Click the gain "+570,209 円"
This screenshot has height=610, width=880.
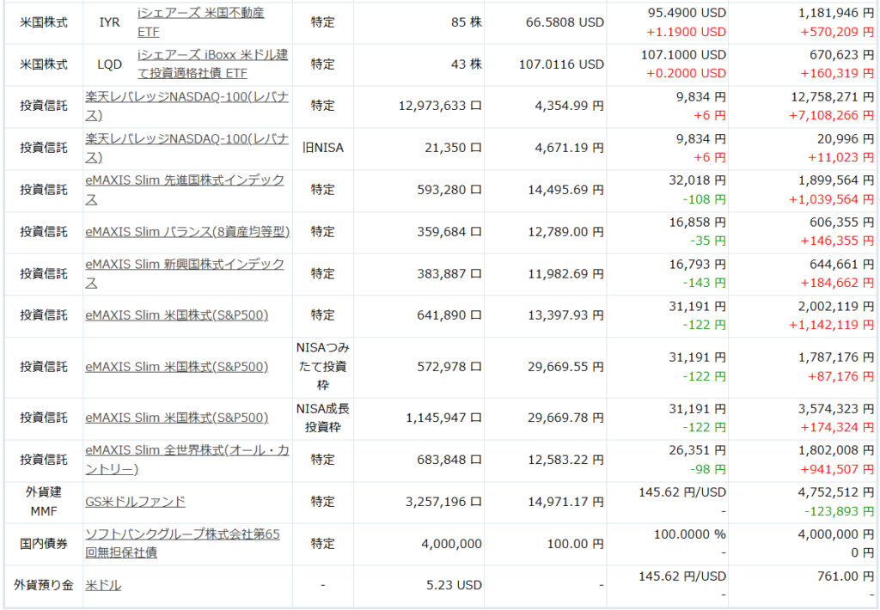(837, 32)
